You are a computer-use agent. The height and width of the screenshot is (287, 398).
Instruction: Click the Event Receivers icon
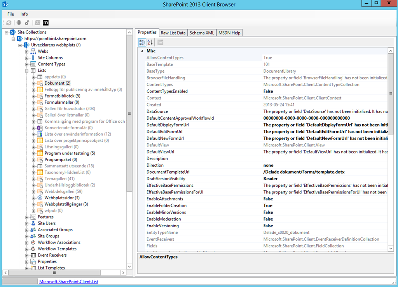click(33, 255)
